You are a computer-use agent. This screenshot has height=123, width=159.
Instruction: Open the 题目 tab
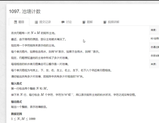tap(19, 22)
